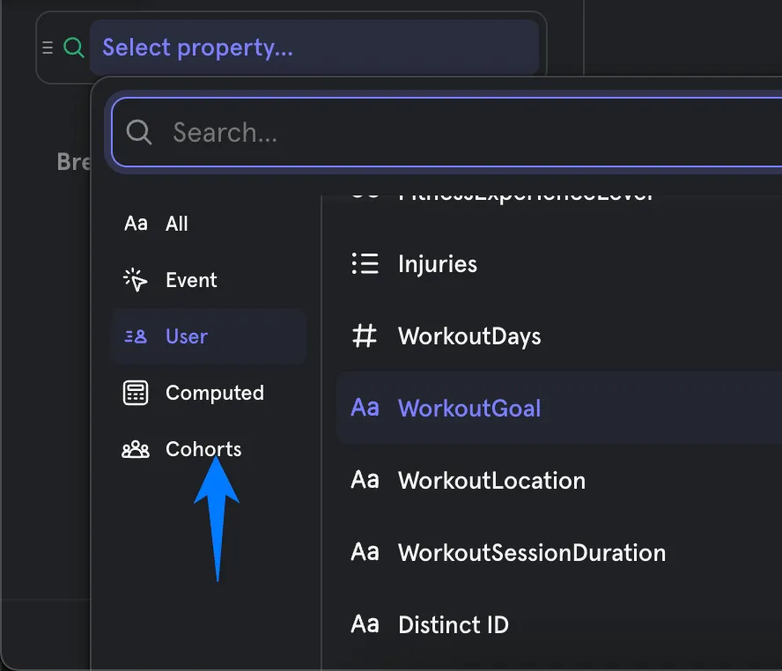Image resolution: width=782 pixels, height=671 pixels.
Task: Click the people icon for Cohorts
Action: click(136, 450)
